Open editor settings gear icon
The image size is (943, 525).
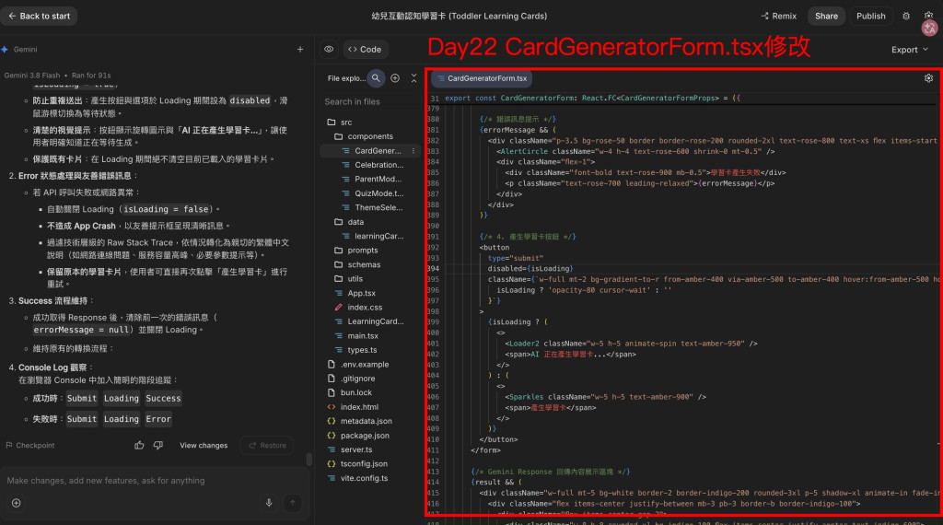pyautogui.click(x=928, y=78)
